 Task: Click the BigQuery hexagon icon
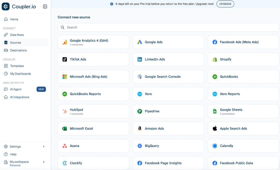pyautogui.click(x=140, y=146)
